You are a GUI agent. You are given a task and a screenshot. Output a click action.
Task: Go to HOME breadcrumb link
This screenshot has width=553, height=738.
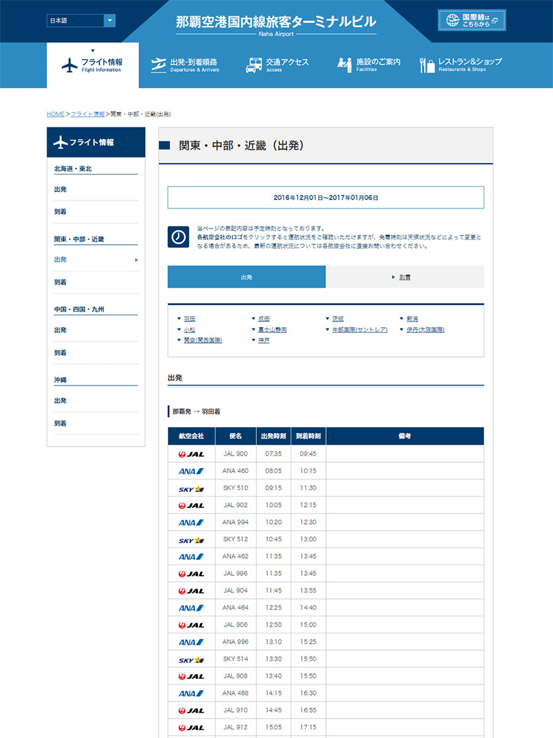point(55,114)
